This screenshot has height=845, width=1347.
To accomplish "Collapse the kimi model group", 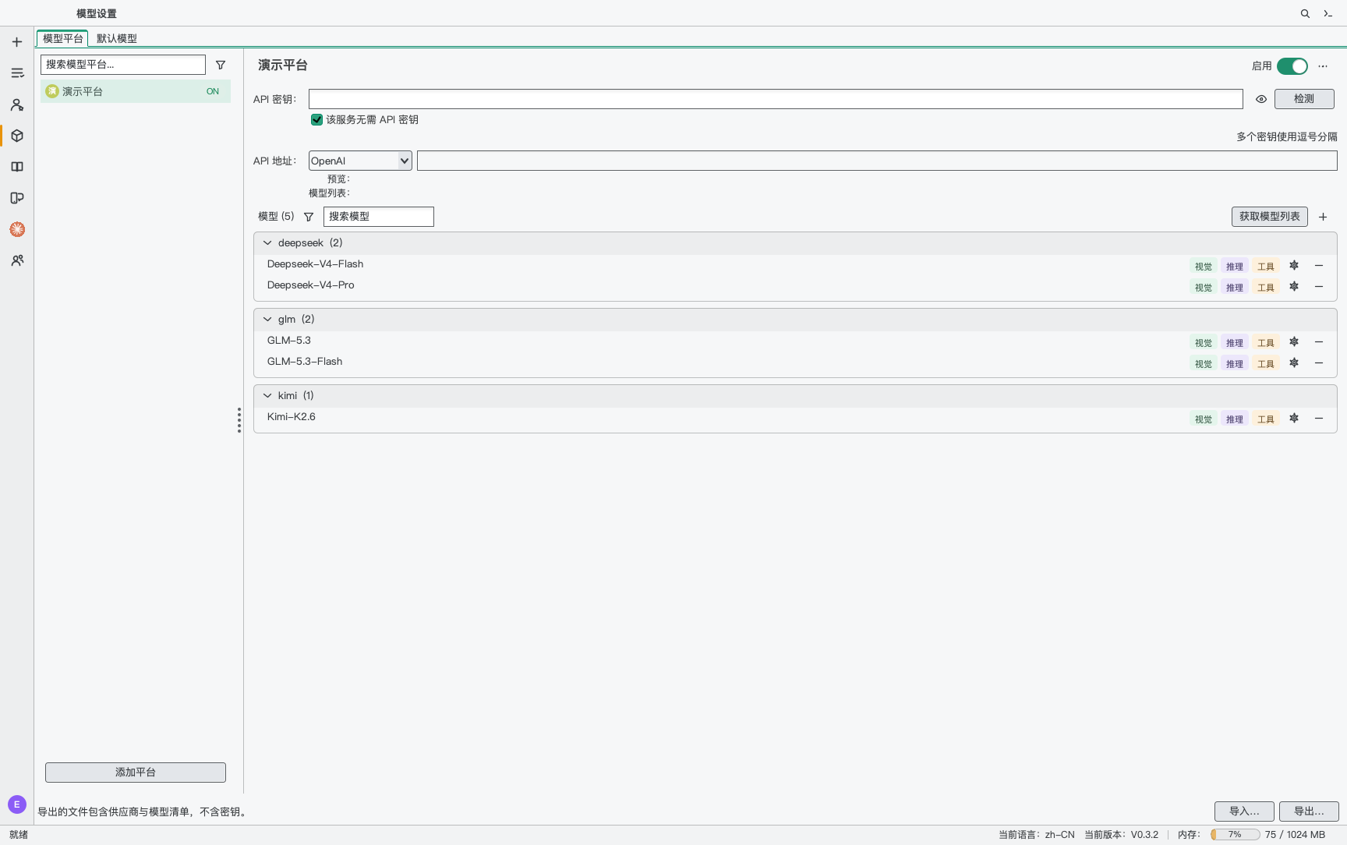I will [x=267, y=396].
